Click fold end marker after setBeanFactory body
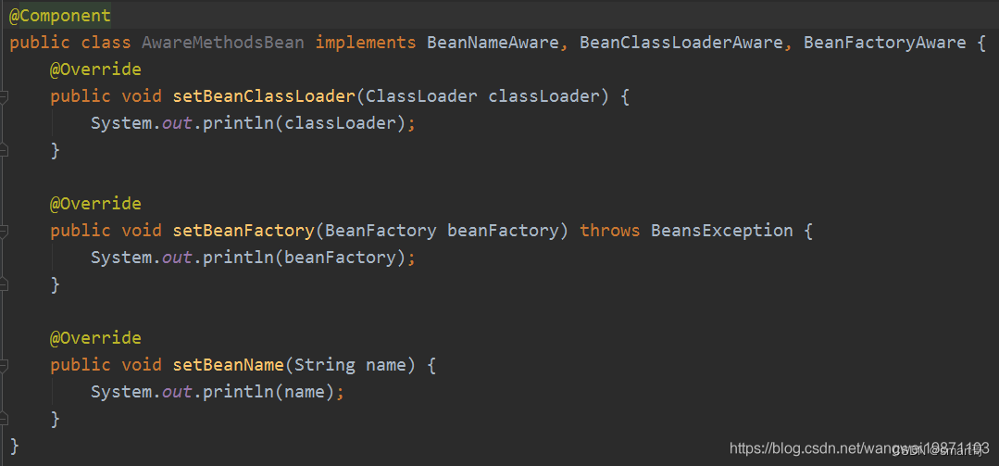Screen dimensions: 999x466 [x=3, y=284]
